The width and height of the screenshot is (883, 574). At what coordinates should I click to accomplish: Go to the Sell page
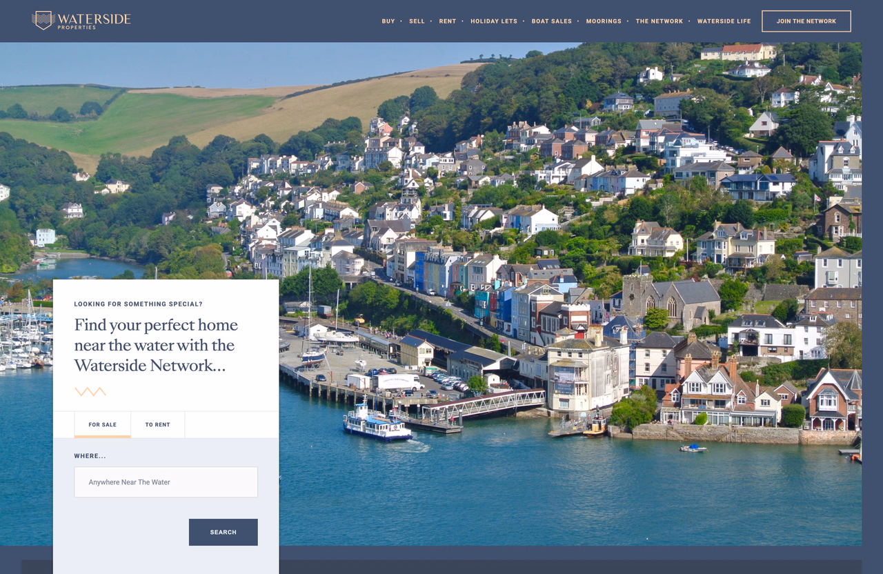pyautogui.click(x=417, y=21)
